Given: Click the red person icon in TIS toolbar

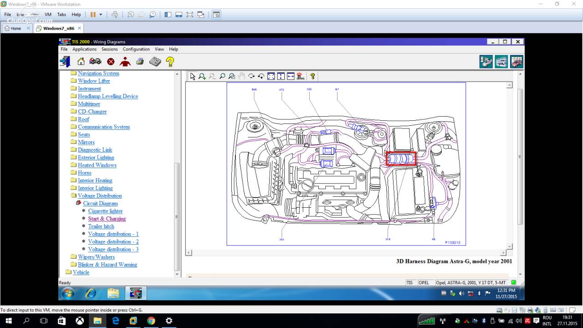Looking at the screenshot, I should pyautogui.click(x=125, y=61).
